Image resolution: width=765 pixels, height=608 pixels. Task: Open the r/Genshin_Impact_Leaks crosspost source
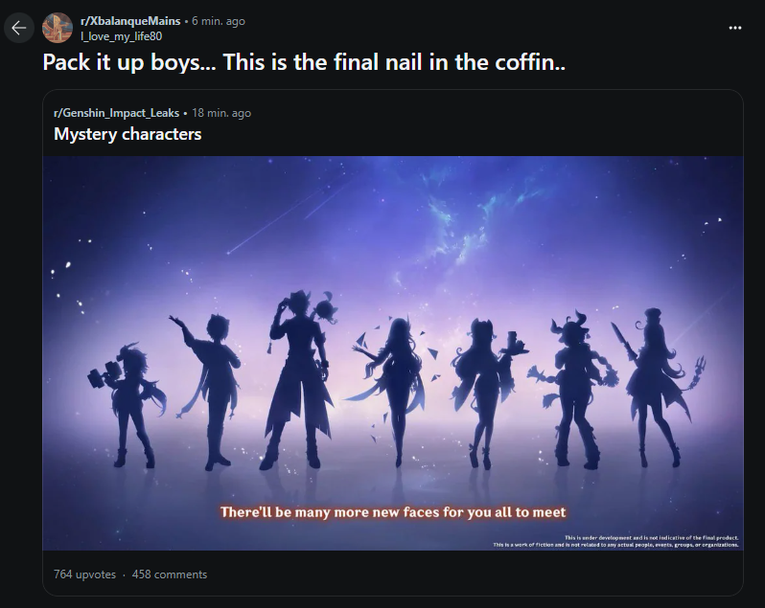[117, 113]
